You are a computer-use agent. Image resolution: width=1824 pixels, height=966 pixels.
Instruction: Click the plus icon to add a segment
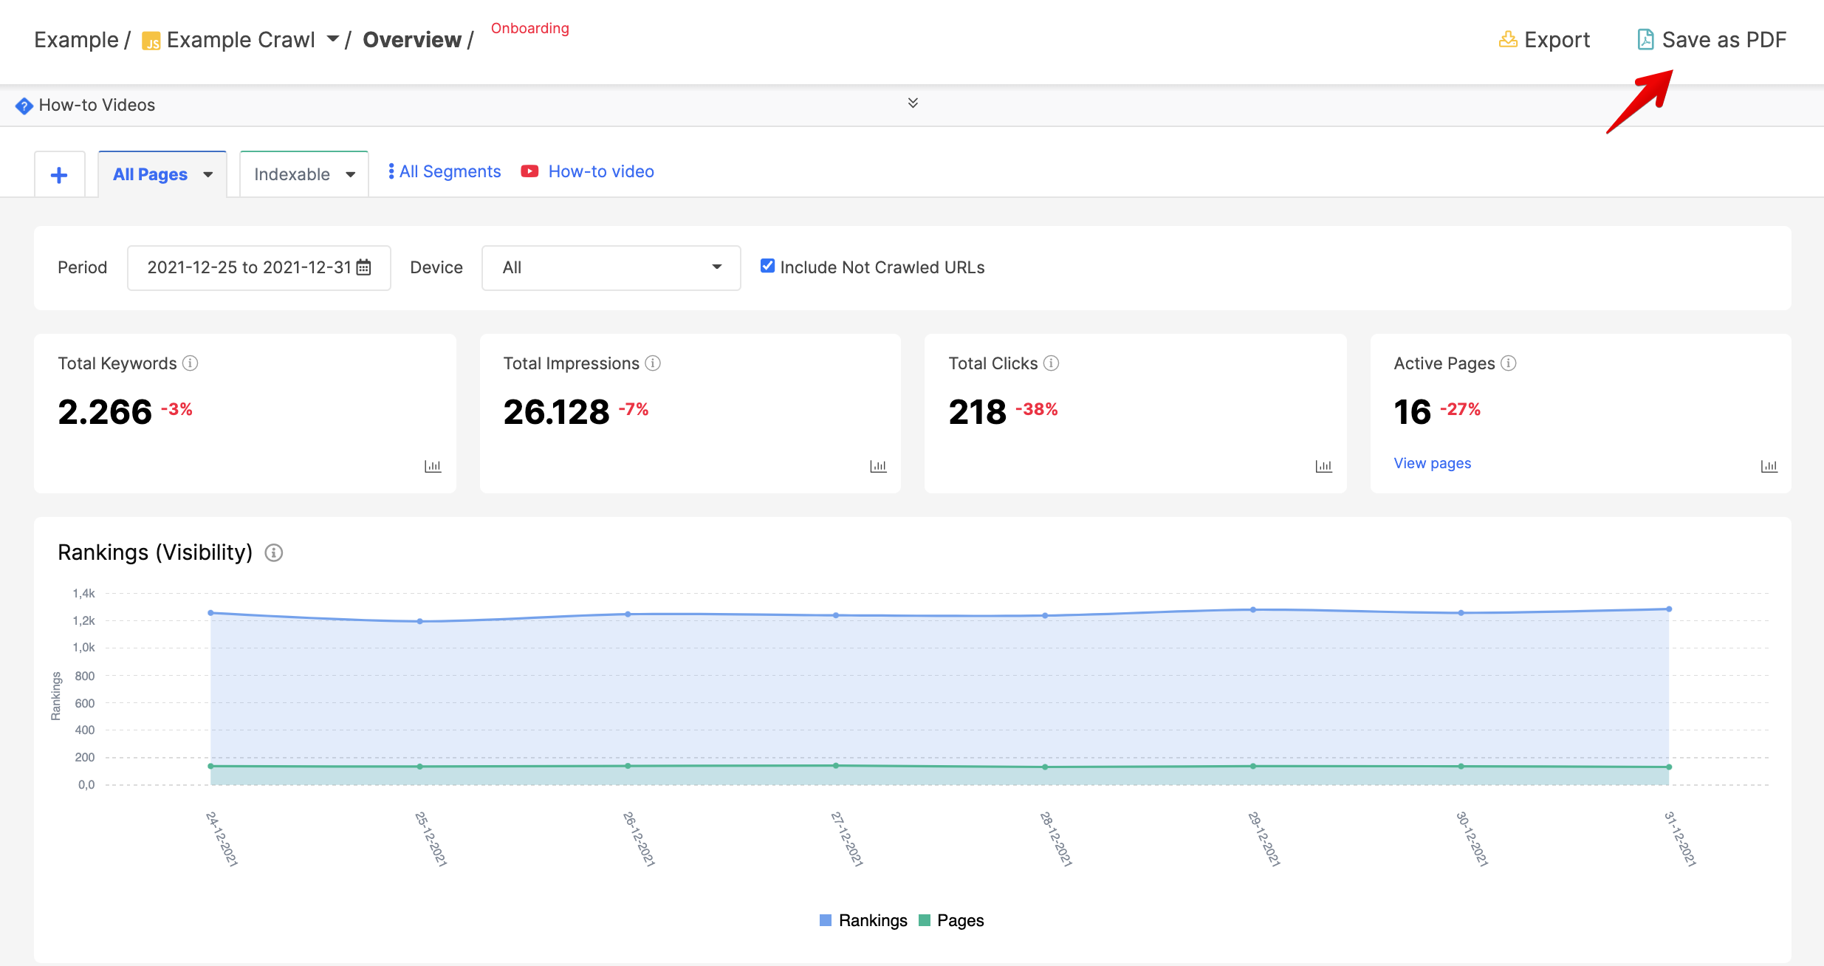[x=59, y=175]
